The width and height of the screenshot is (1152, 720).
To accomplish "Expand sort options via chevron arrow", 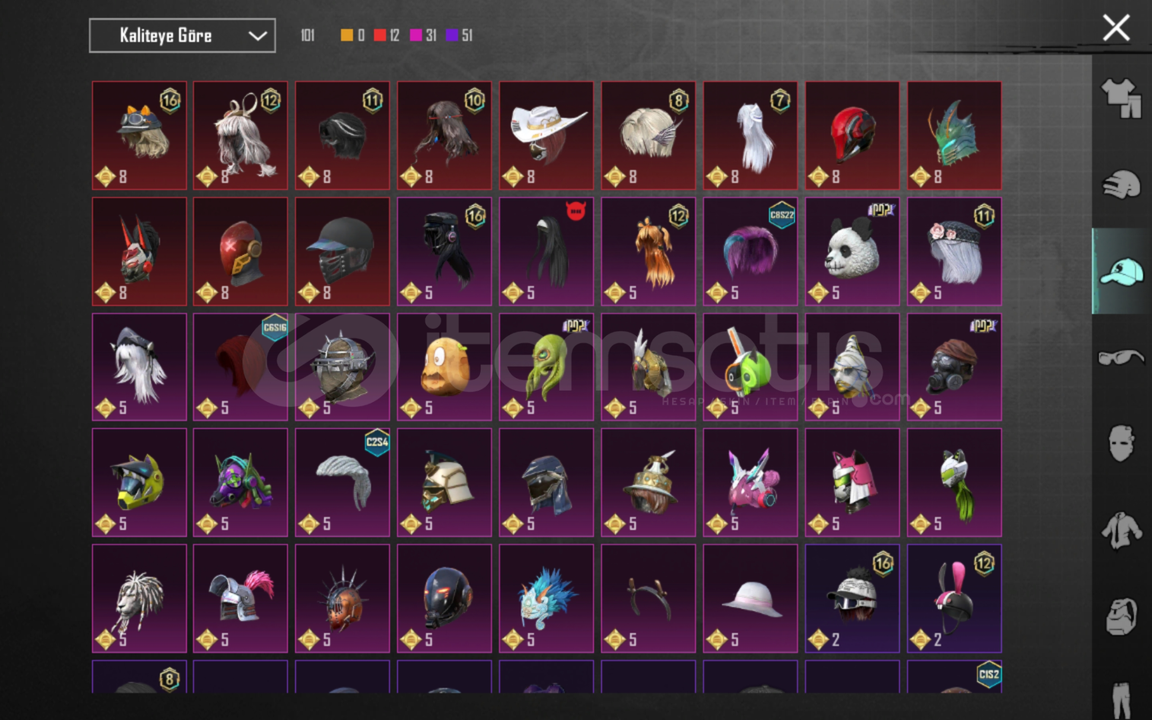I will pos(257,36).
